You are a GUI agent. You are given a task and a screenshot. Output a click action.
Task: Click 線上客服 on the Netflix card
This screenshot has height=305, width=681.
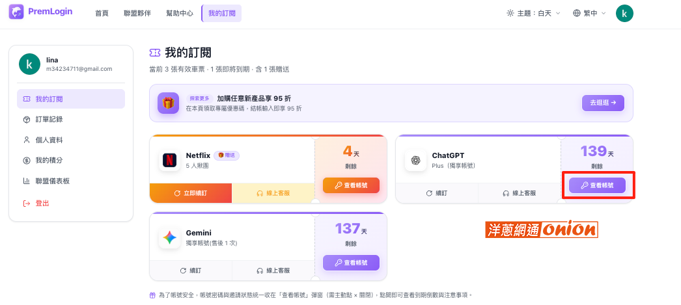pos(273,193)
